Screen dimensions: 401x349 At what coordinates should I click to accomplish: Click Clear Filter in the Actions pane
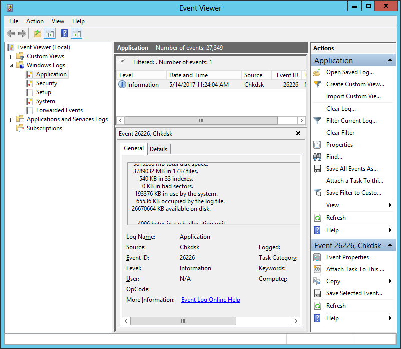340,133
